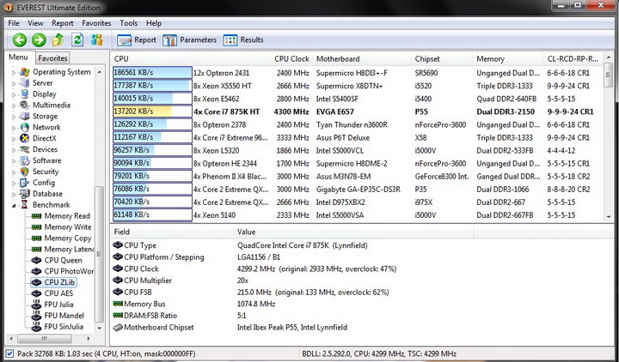Toggle the status bar checkbox
The height and width of the screenshot is (362, 619).
coord(9,353)
